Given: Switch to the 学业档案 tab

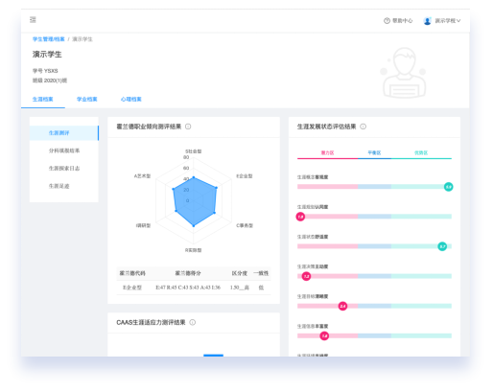Looking at the screenshot, I should pos(87,100).
